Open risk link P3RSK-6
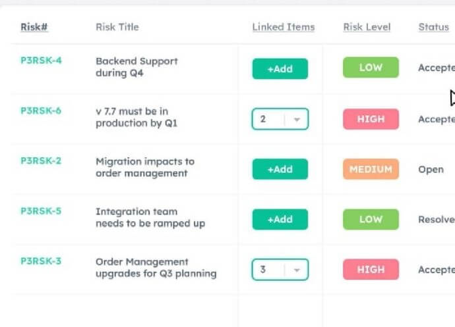The height and width of the screenshot is (327, 455). [41, 111]
